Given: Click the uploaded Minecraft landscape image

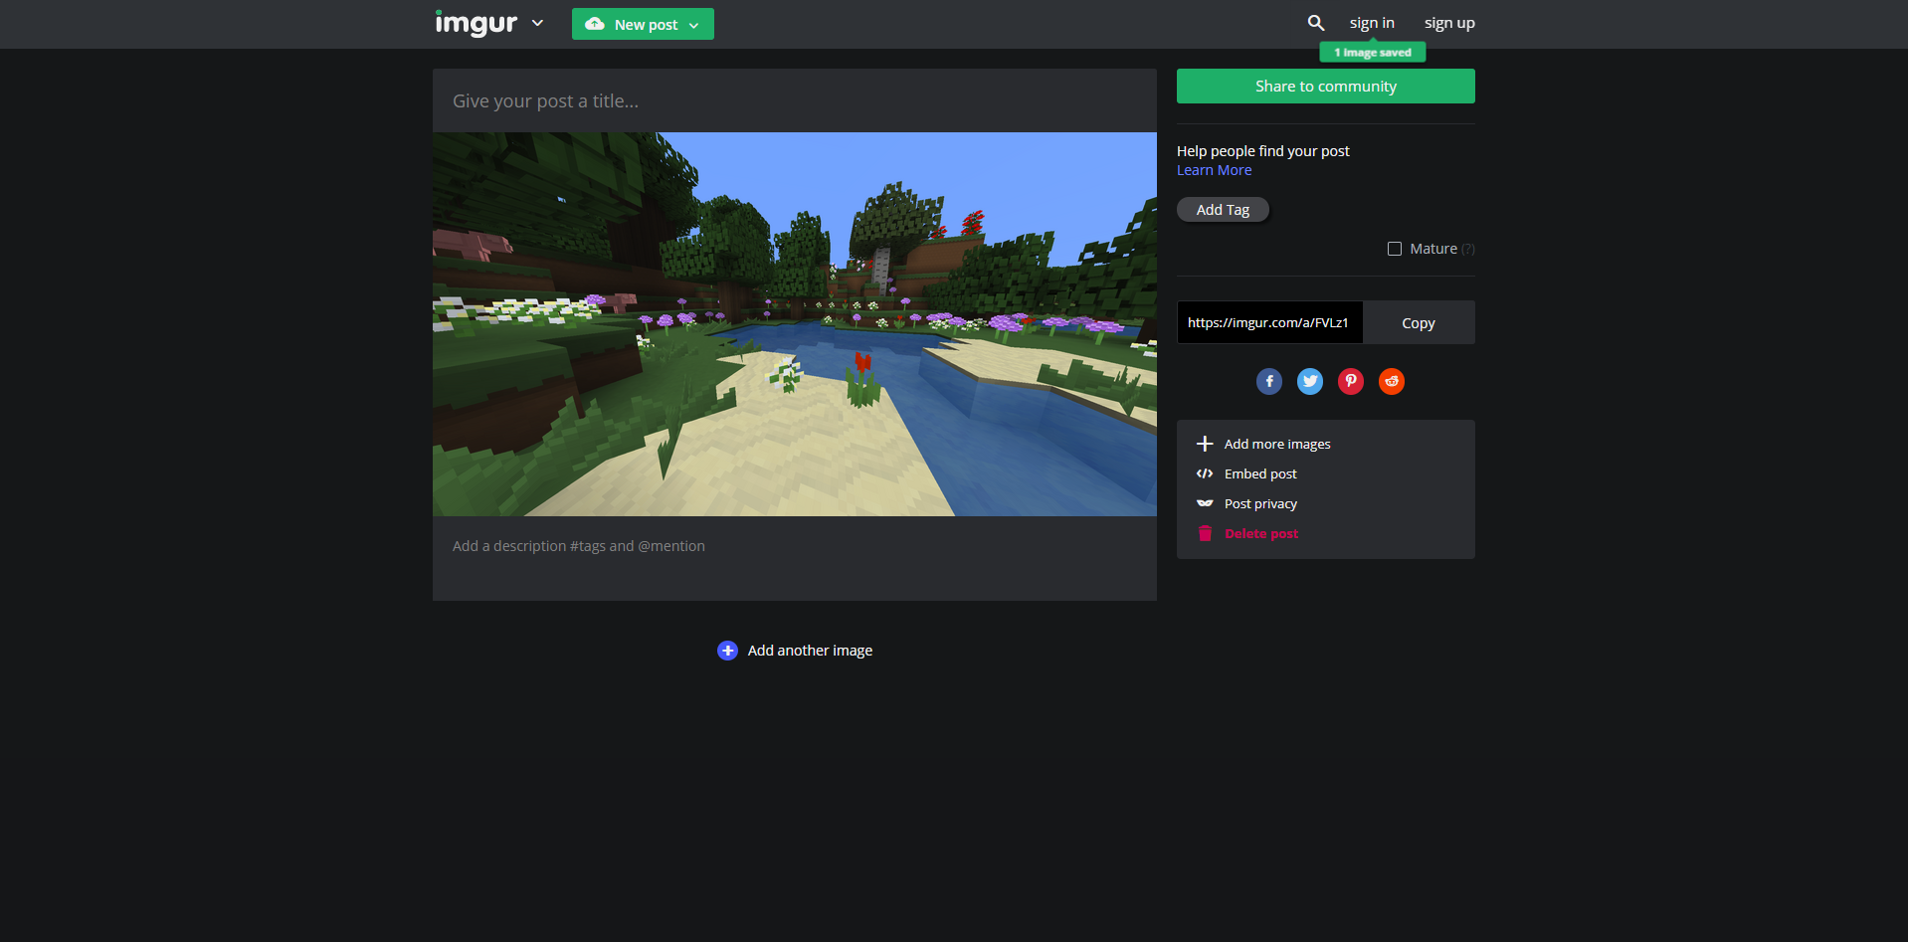Looking at the screenshot, I should [x=795, y=324].
